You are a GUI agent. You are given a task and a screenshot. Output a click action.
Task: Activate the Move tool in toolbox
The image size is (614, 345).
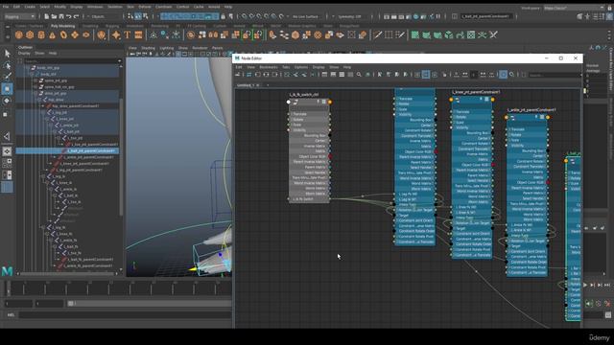pyautogui.click(x=7, y=89)
